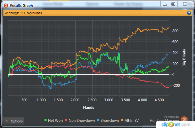Click the 400 value on the Y axis
The width and height of the screenshot is (195, 128).
click(175, 53)
